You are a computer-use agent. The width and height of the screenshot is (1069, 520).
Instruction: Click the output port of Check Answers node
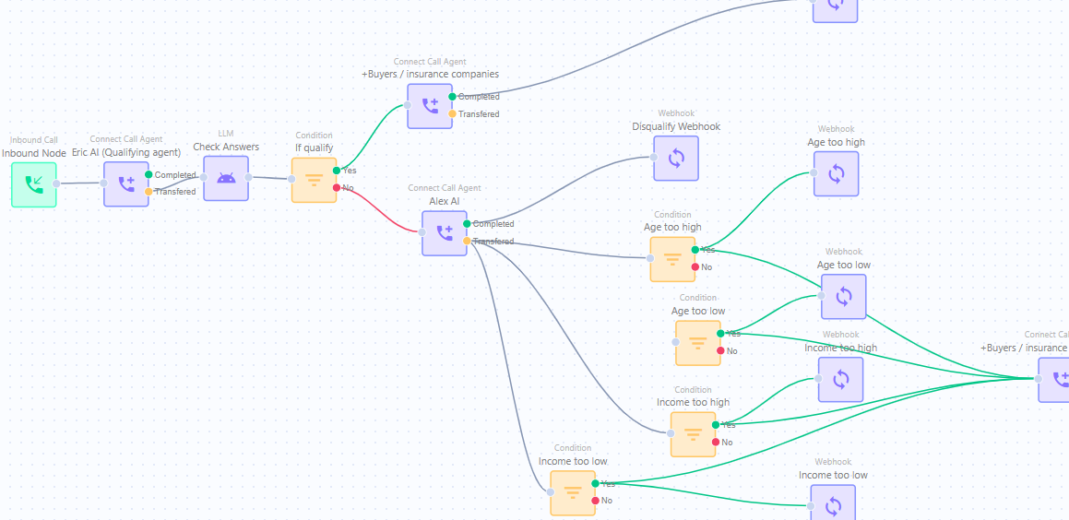[248, 177]
